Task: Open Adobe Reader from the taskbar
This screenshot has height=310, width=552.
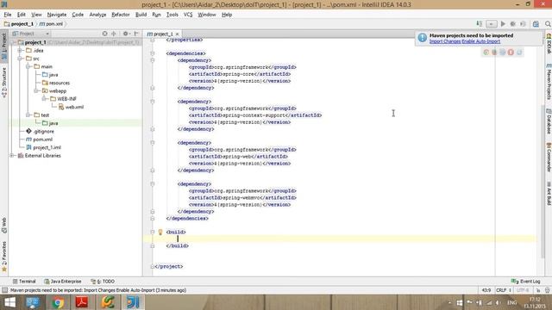Action: [x=82, y=302]
